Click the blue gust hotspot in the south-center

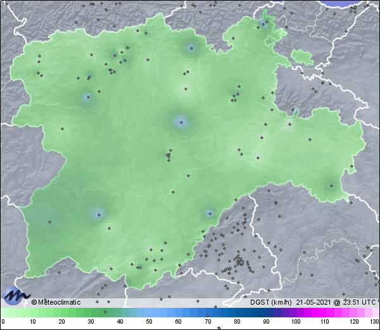[x=209, y=213]
